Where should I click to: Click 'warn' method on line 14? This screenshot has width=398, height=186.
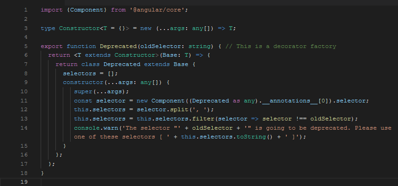(111, 128)
